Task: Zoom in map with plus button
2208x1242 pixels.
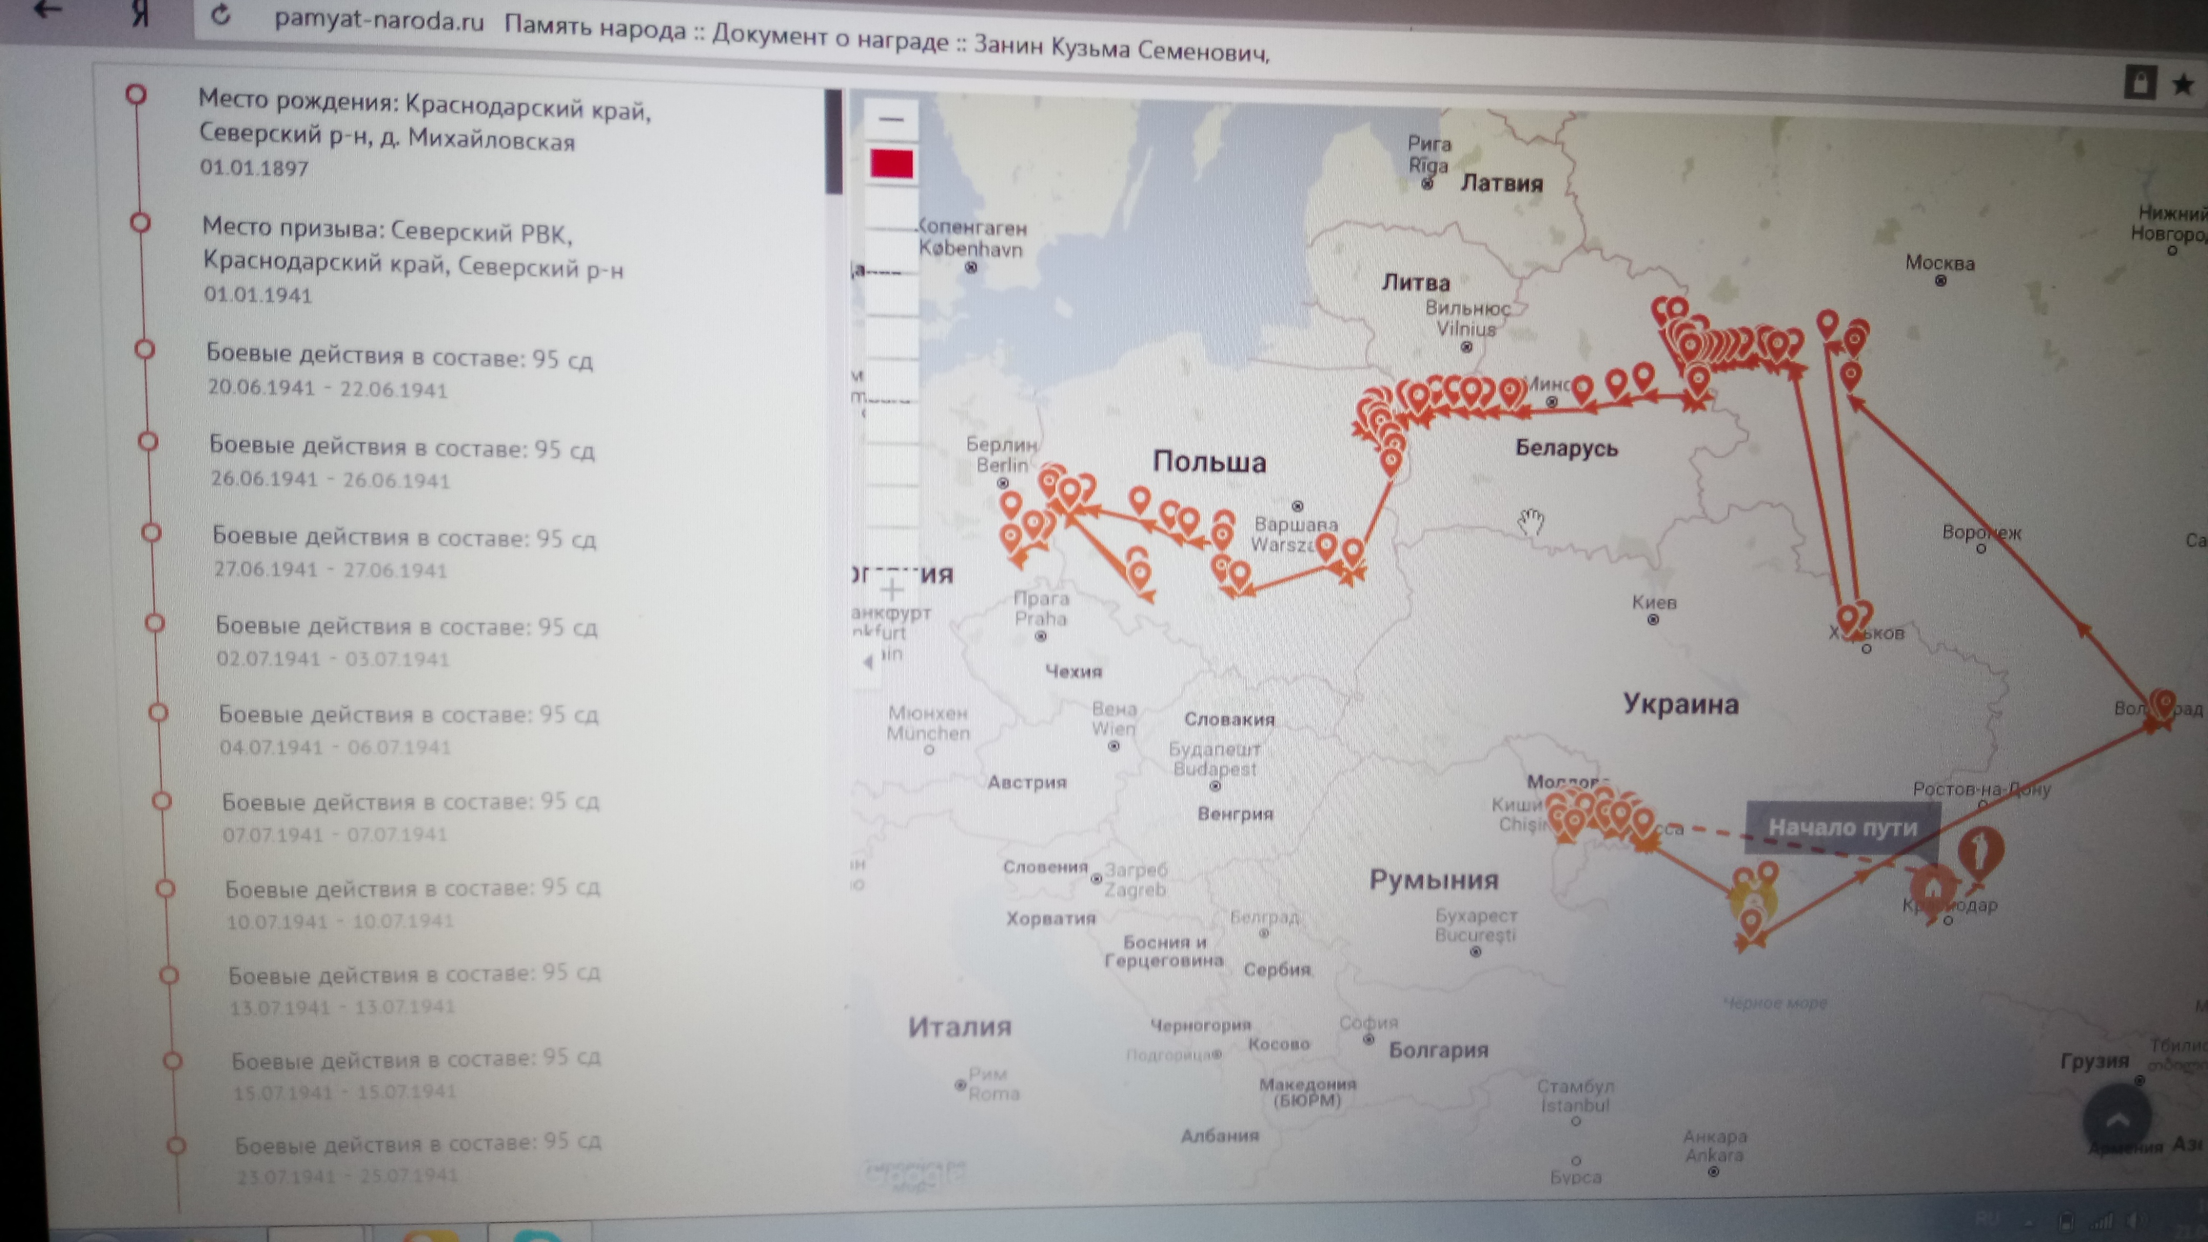Action: click(x=892, y=590)
